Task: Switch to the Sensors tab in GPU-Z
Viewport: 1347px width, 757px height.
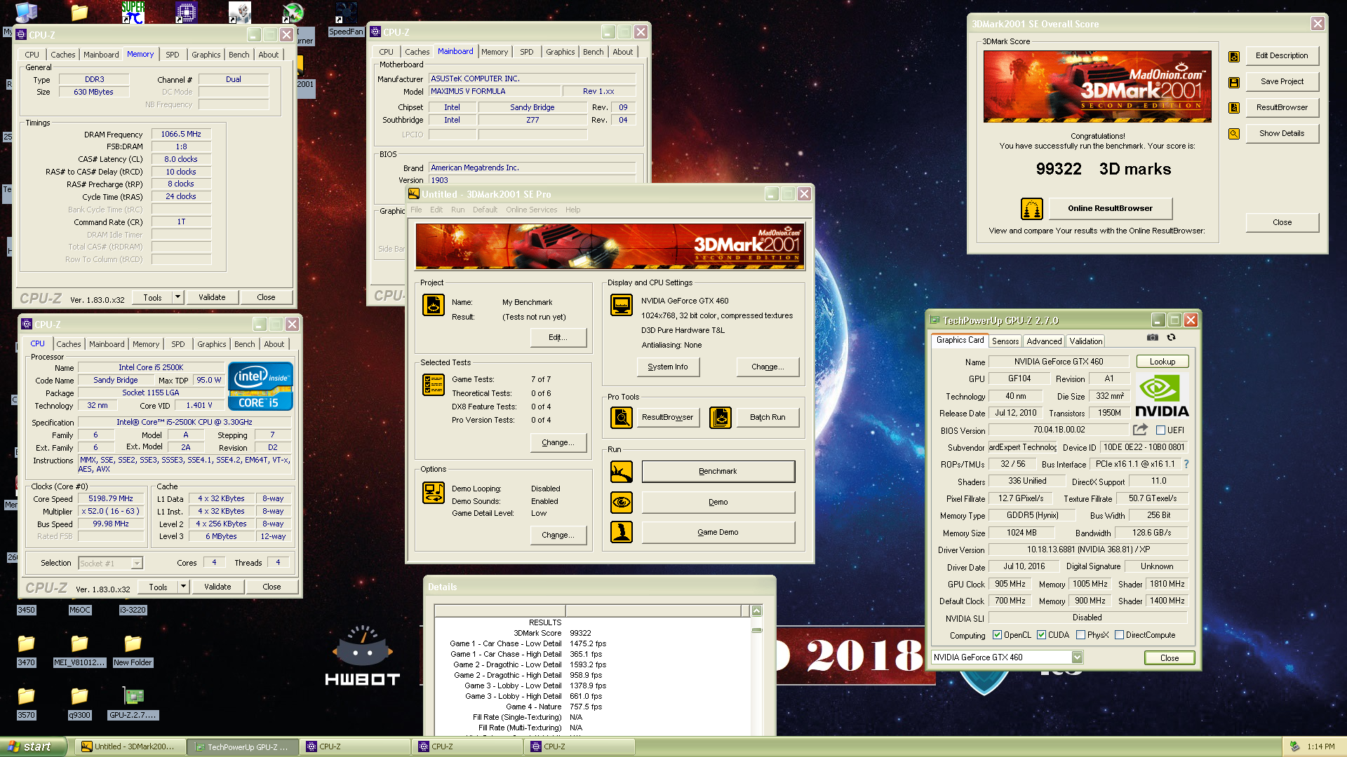Action: coord(1005,341)
